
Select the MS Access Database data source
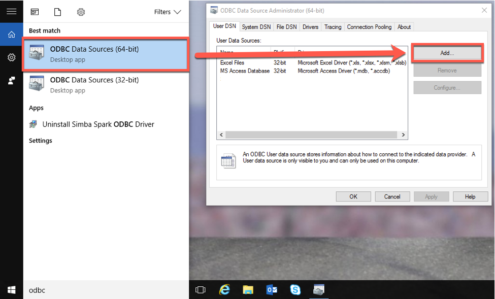click(x=245, y=71)
